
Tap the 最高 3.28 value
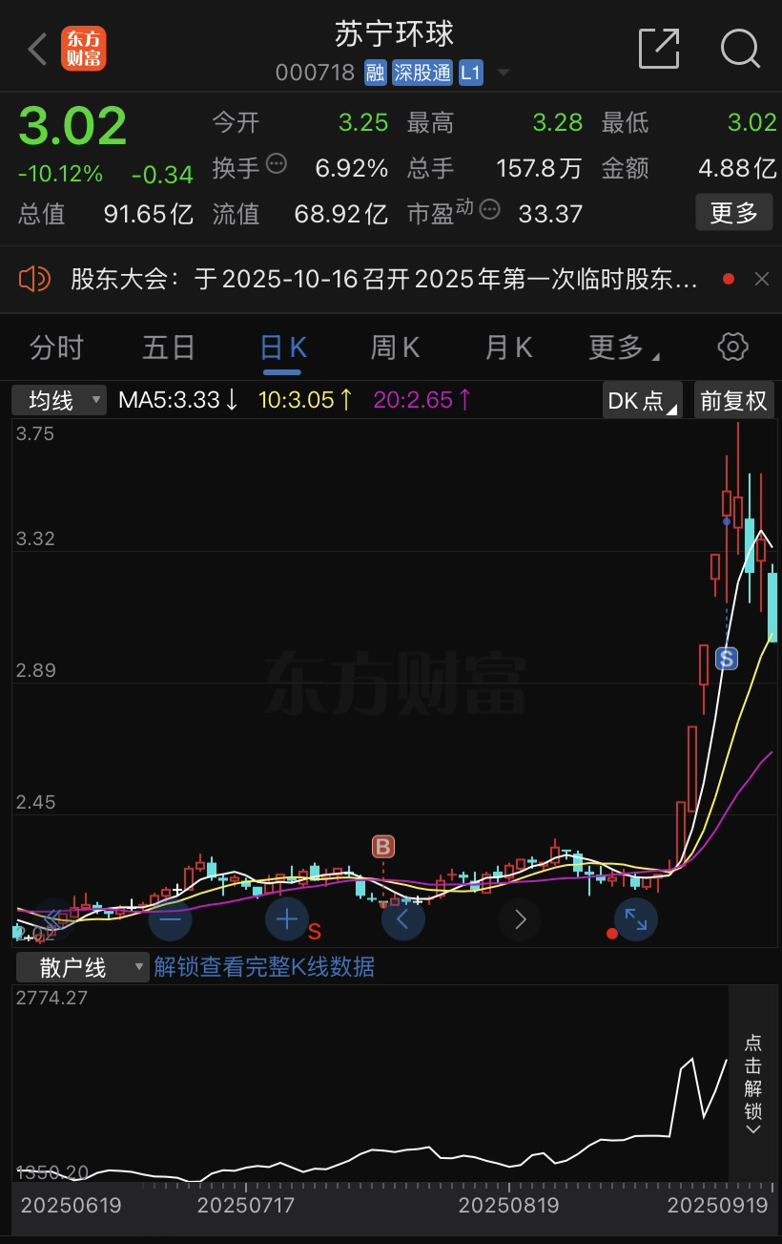pos(558,122)
